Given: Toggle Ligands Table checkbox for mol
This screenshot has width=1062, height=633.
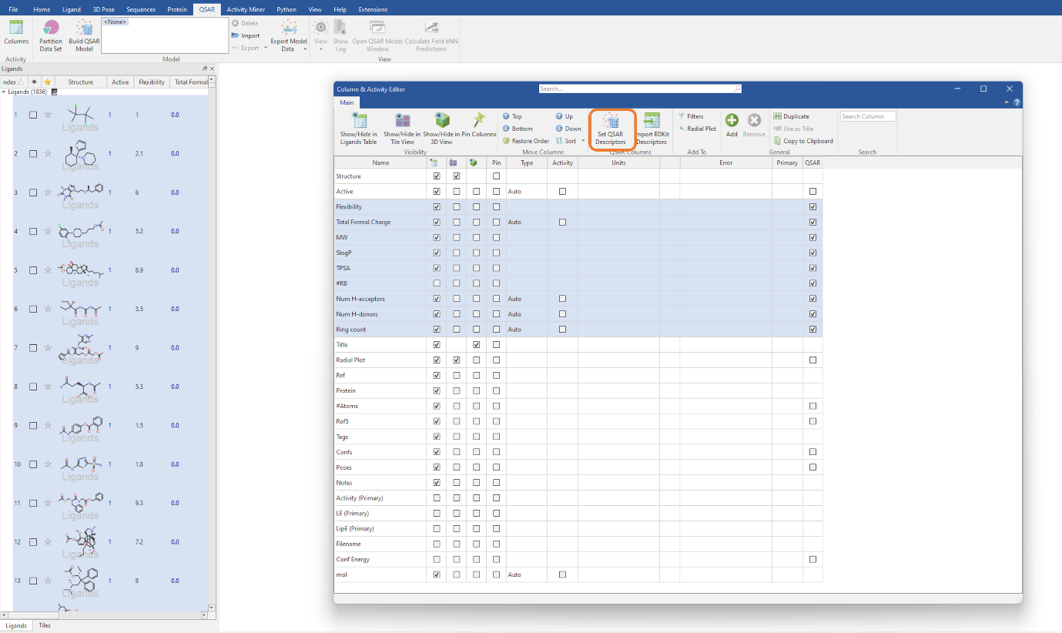Looking at the screenshot, I should tap(437, 574).
